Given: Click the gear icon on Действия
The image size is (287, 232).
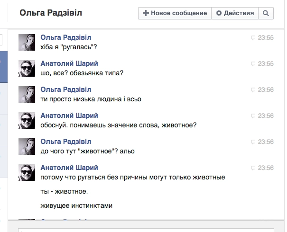Looking at the screenshot, I should tap(219, 13).
